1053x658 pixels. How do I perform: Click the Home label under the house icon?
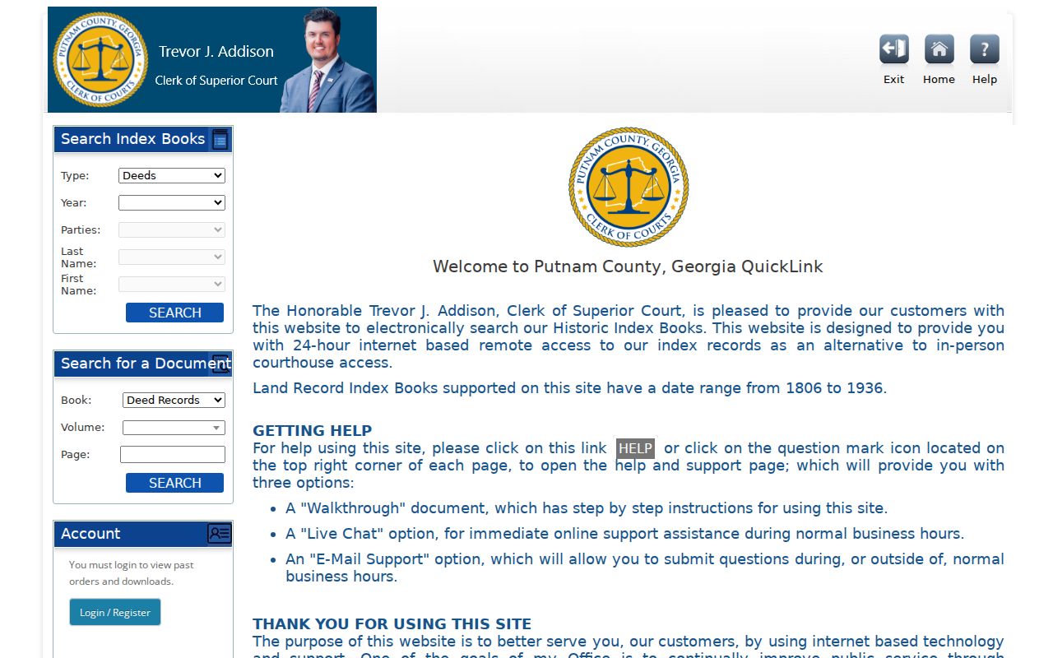tap(939, 80)
